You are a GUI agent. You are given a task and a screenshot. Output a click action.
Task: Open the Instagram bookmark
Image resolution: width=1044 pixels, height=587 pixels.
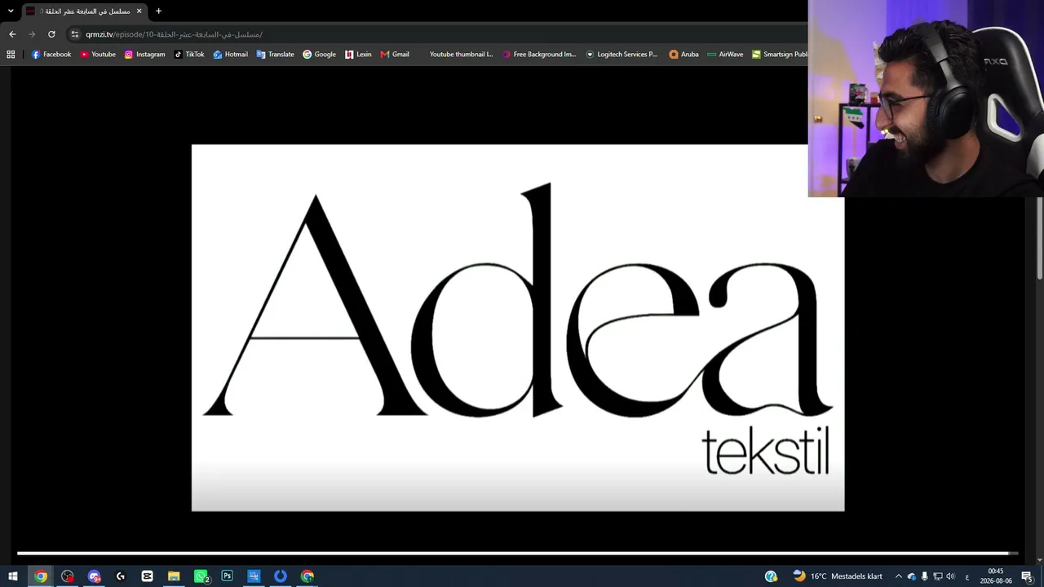144,55
